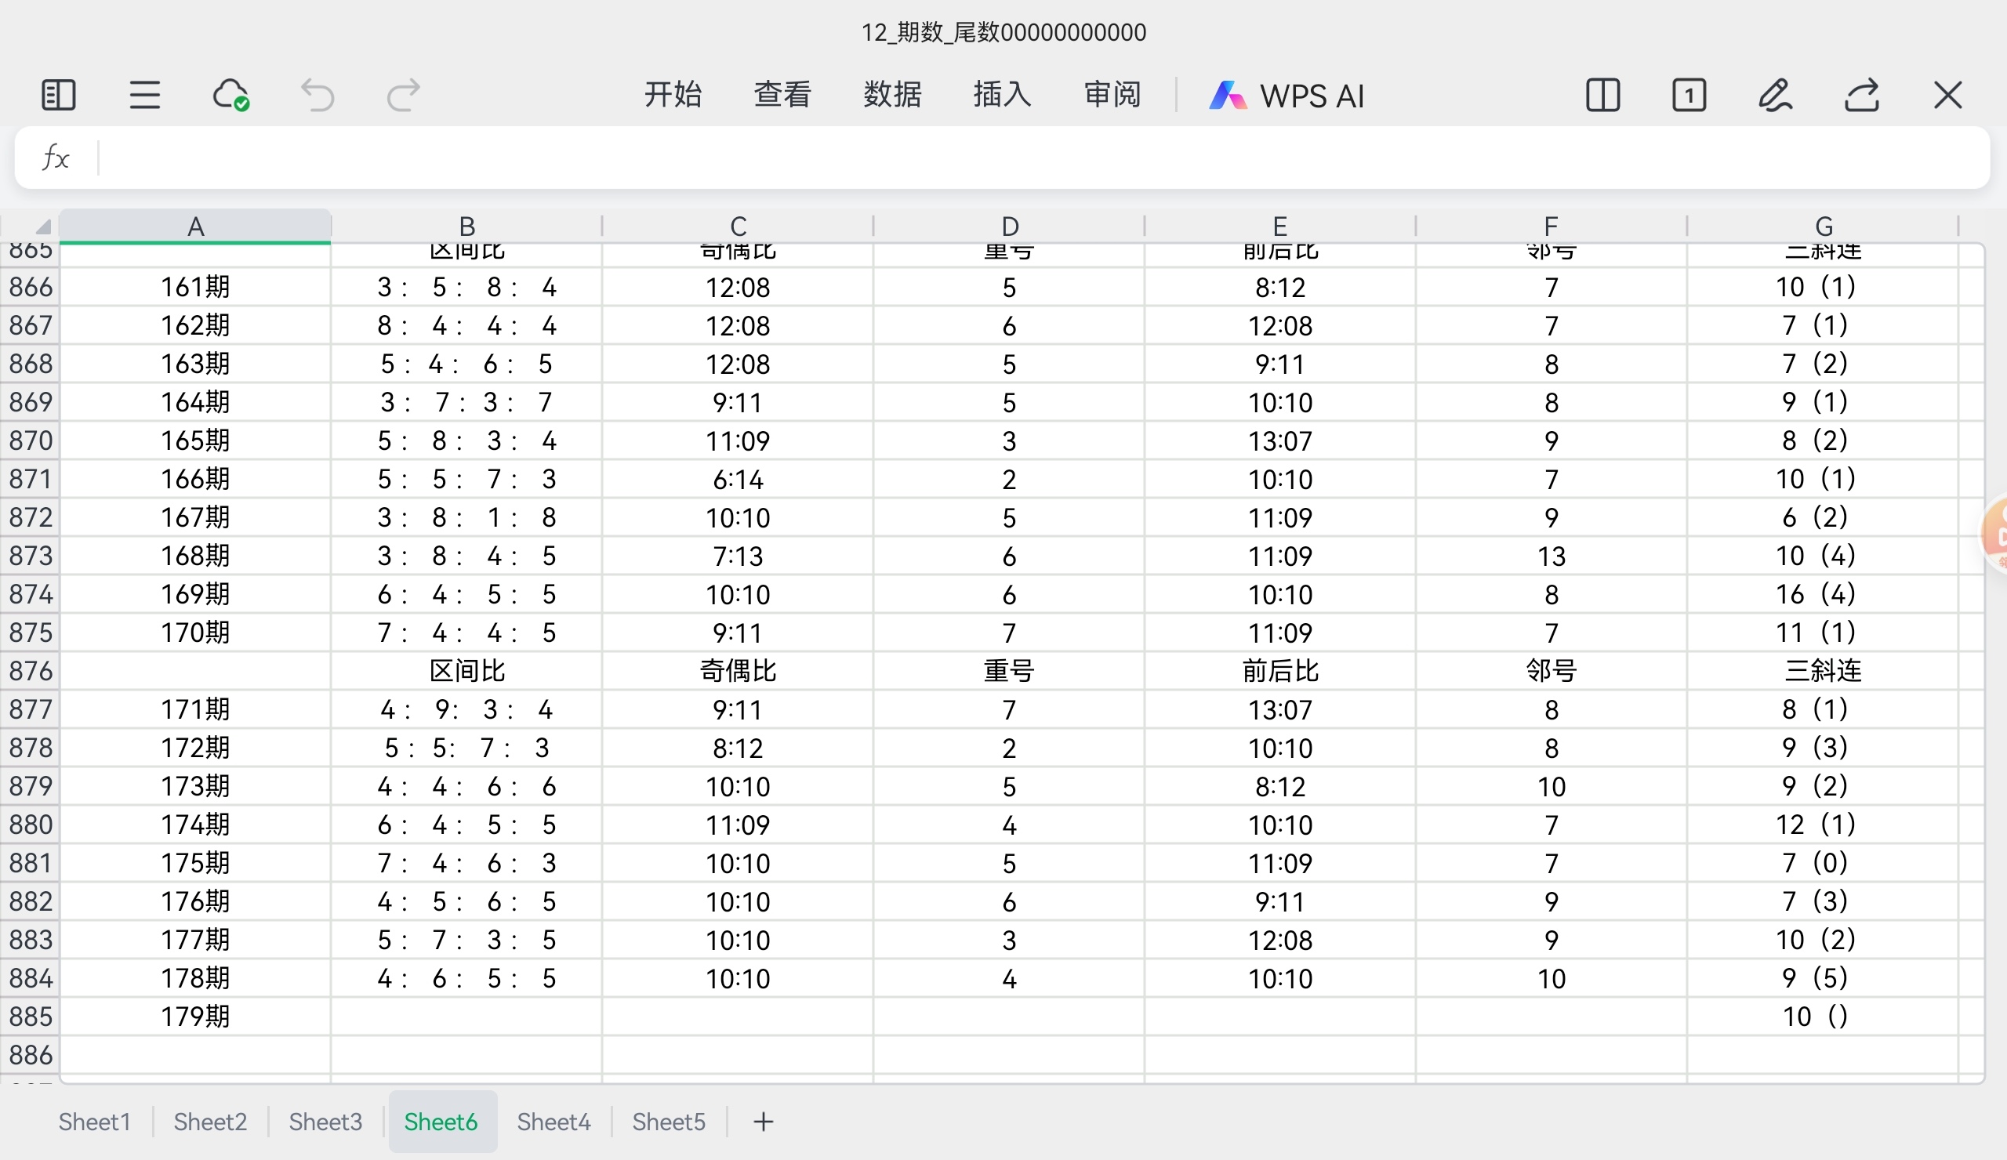
Task: Add a new sheet with plus button
Action: click(763, 1122)
